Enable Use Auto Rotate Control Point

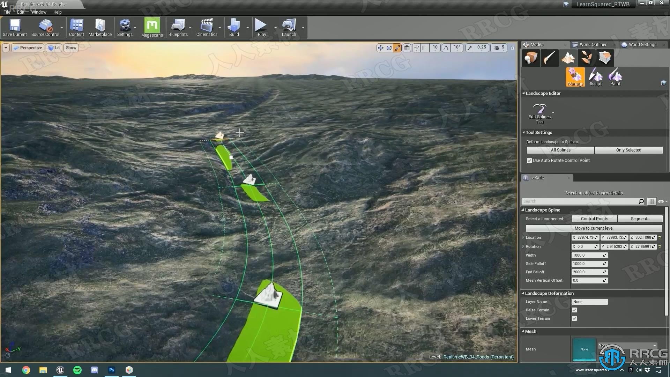[x=529, y=160]
